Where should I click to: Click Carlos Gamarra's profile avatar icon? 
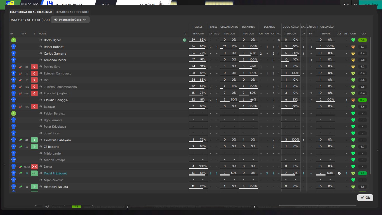(x=41, y=53)
